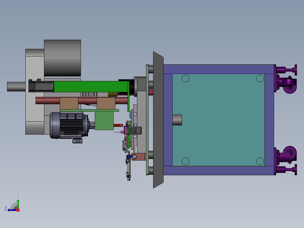Select the bottom purple leveling foot
304x228 pixels.
tap(286, 170)
